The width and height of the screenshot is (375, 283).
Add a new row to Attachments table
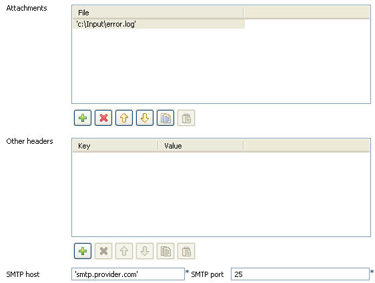pyautogui.click(x=83, y=118)
